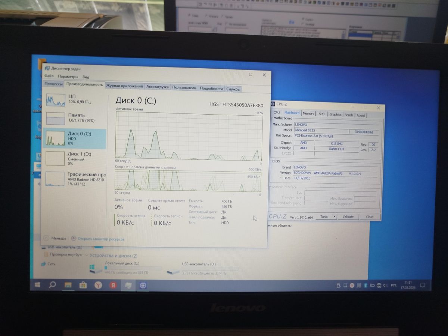Select Диск 1 (D:) in the sidebar
This screenshot has width=448, height=336.
[x=74, y=158]
